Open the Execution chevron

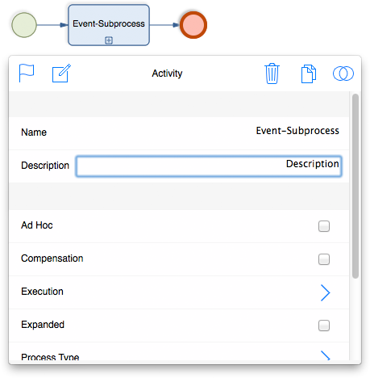pyautogui.click(x=325, y=292)
